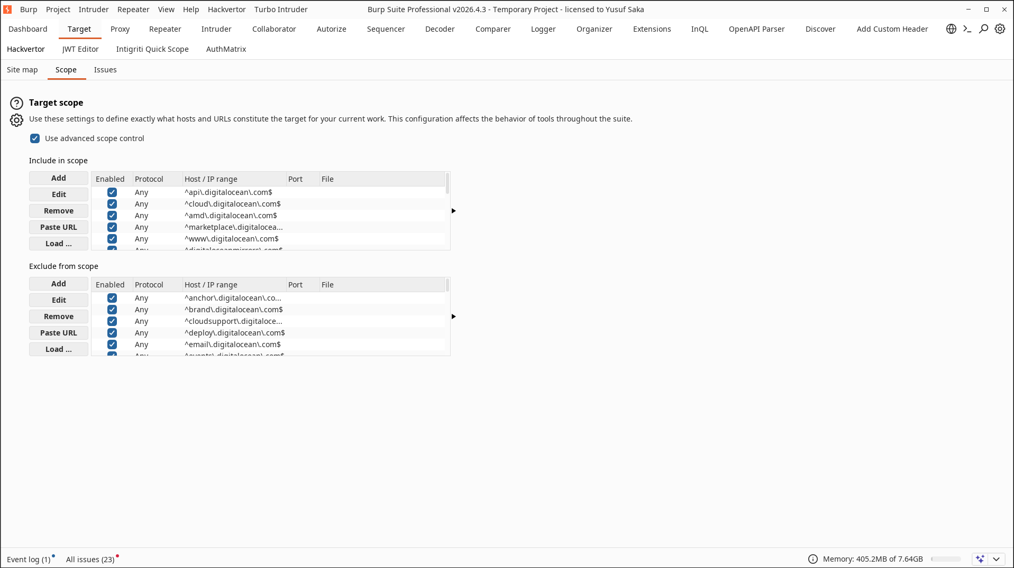The height and width of the screenshot is (568, 1014).
Task: Sort Include table by Host / IP range header
Action: (234, 179)
